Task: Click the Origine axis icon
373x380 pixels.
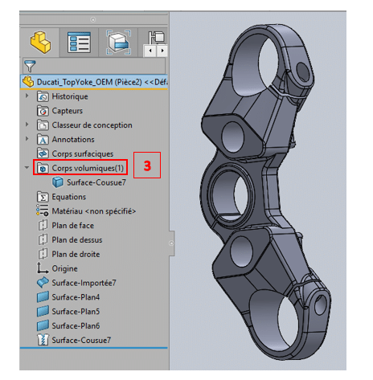Action: point(43,268)
